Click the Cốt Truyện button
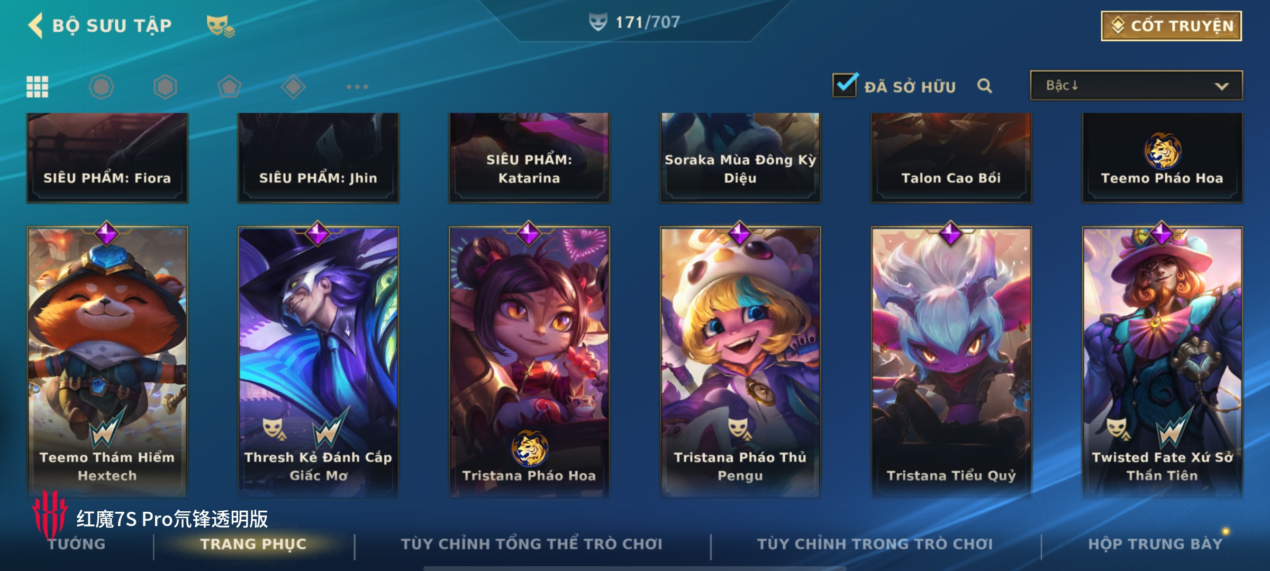This screenshot has height=571, width=1270. click(x=1172, y=26)
